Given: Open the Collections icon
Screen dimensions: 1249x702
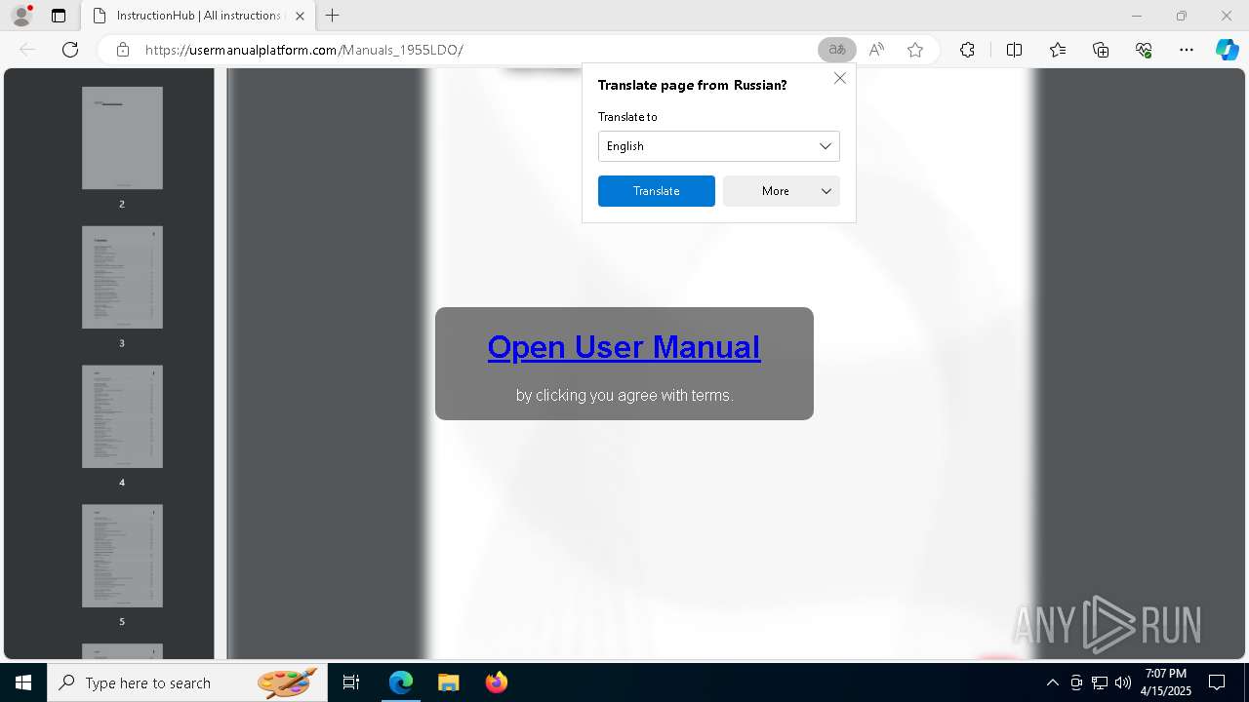Looking at the screenshot, I should click(1101, 50).
